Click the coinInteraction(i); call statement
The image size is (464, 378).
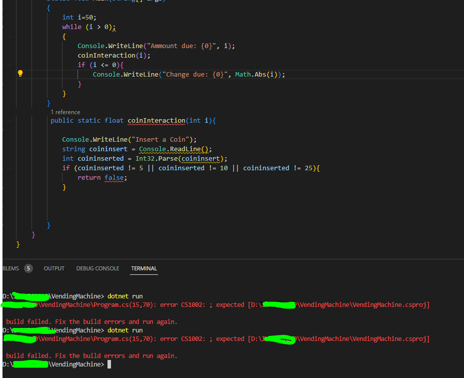[x=114, y=56]
